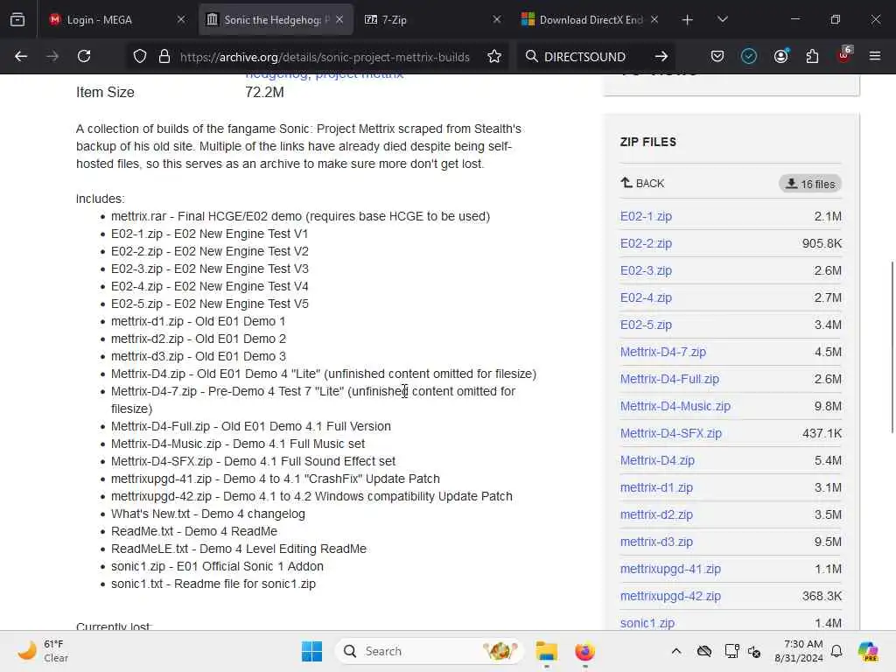This screenshot has width=896, height=672.
Task: Download E02-5.zip
Action: (x=646, y=325)
